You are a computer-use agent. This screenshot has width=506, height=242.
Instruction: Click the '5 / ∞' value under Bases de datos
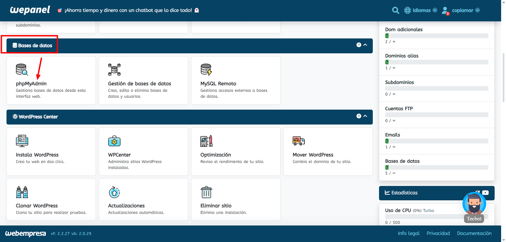390,173
